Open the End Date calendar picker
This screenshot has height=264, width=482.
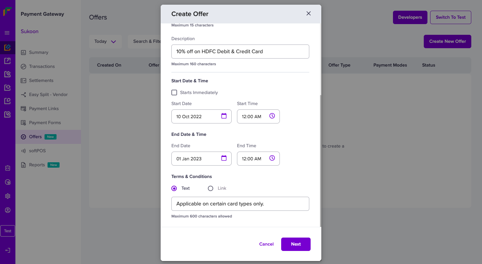click(224, 158)
